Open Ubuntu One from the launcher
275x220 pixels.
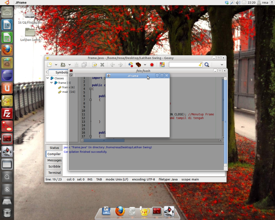7,88
